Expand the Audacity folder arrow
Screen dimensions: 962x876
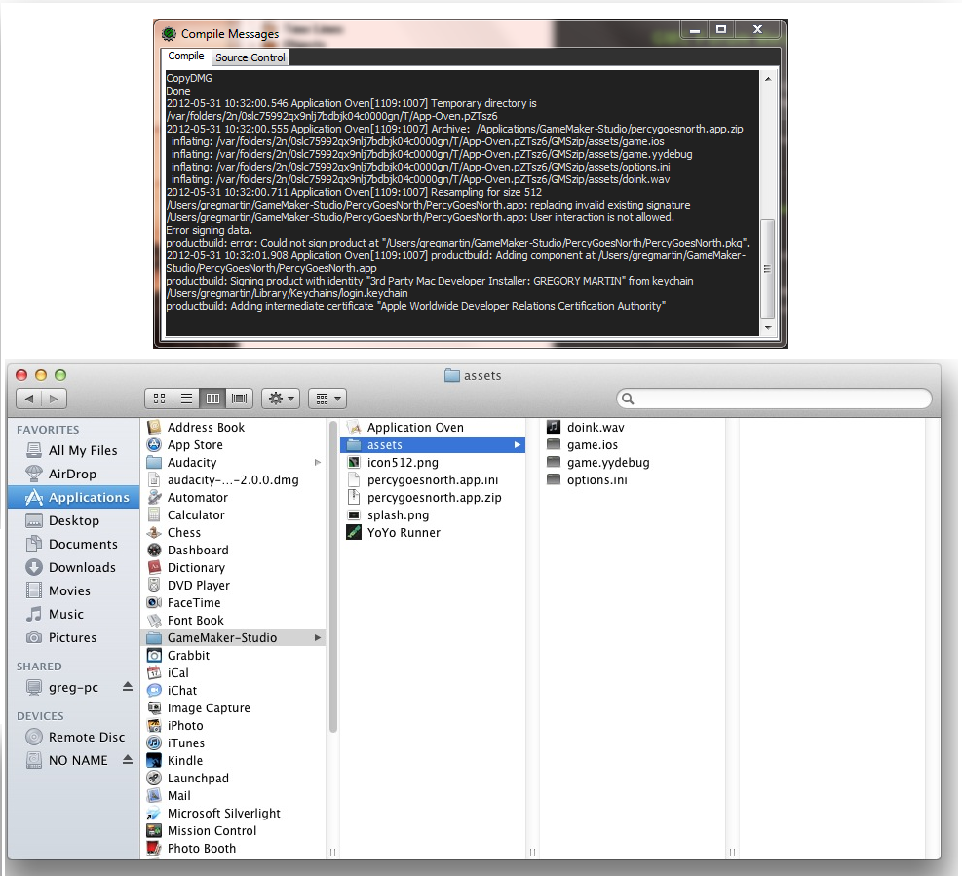click(x=318, y=463)
